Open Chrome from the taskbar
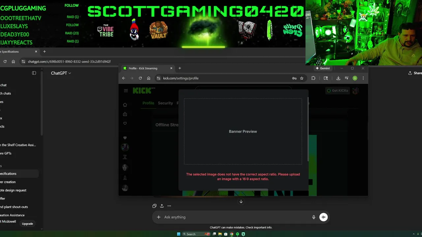Screen dimensions: 422x237 pos(231,234)
